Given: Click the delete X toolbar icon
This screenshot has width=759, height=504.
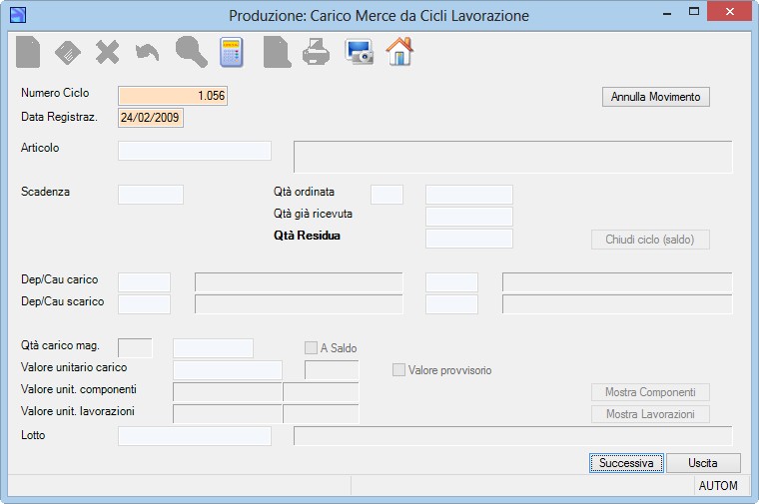Looking at the screenshot, I should point(108,52).
